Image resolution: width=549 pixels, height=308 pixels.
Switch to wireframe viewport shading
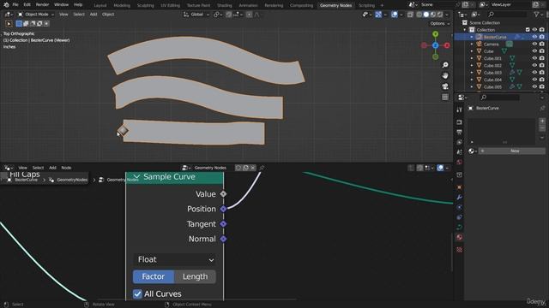[419, 15]
